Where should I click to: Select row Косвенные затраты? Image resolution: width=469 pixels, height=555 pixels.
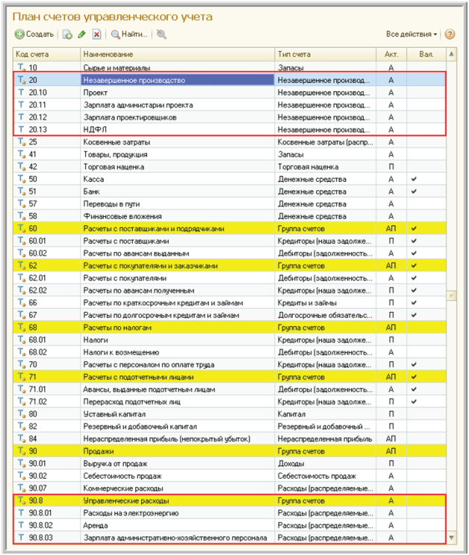point(230,142)
